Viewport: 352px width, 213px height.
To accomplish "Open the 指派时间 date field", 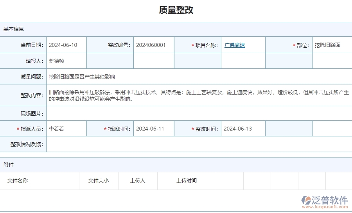I will (153, 129).
